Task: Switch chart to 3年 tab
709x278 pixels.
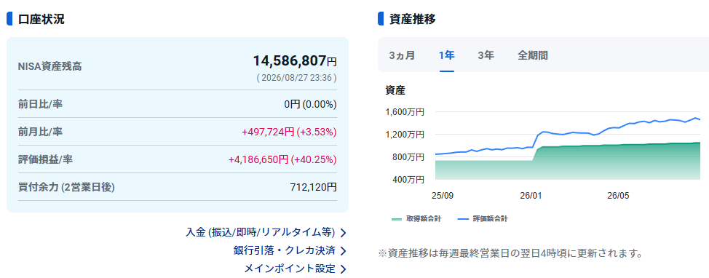Action: pos(486,55)
